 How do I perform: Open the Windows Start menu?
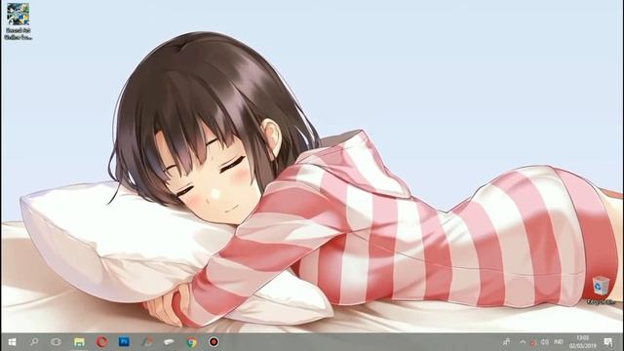point(12,342)
